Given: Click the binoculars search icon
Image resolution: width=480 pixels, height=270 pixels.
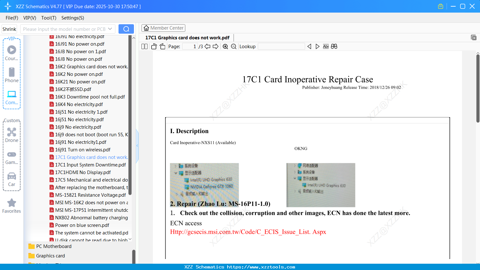Looking at the screenshot, I should (x=334, y=47).
